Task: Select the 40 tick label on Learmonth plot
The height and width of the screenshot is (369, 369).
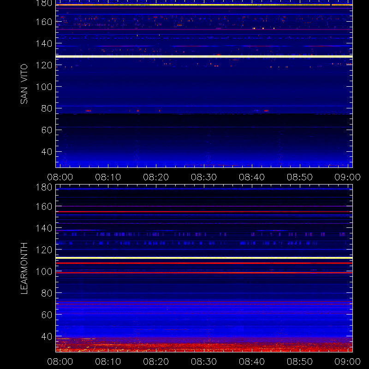Action: [x=47, y=337]
